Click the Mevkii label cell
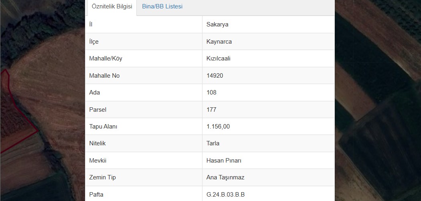Screen dimensions: 421x201 pos(144,161)
